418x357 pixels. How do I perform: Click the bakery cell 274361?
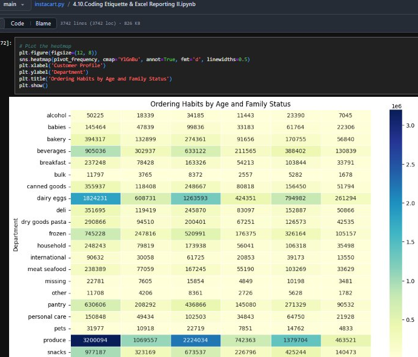pyautogui.click(x=196, y=139)
